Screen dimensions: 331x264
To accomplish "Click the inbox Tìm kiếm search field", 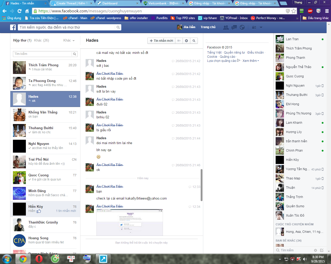I will click(x=42, y=54).
